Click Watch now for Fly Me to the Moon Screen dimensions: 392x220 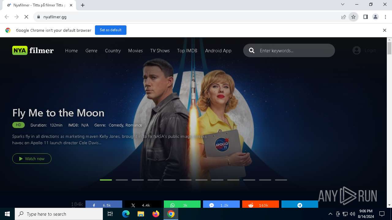32,159
